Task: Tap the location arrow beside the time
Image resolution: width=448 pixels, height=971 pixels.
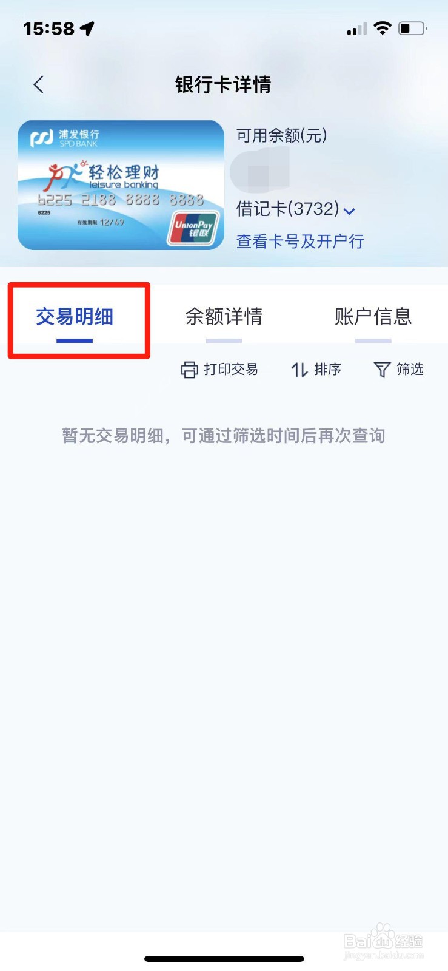Action: 87,28
